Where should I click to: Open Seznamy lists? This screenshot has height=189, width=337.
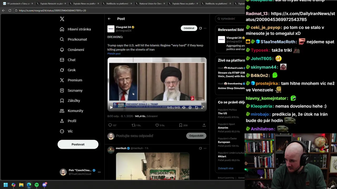pyautogui.click(x=71, y=91)
